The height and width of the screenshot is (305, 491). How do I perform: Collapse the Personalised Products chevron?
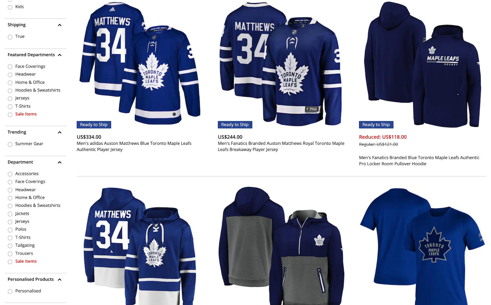pyautogui.click(x=60, y=280)
